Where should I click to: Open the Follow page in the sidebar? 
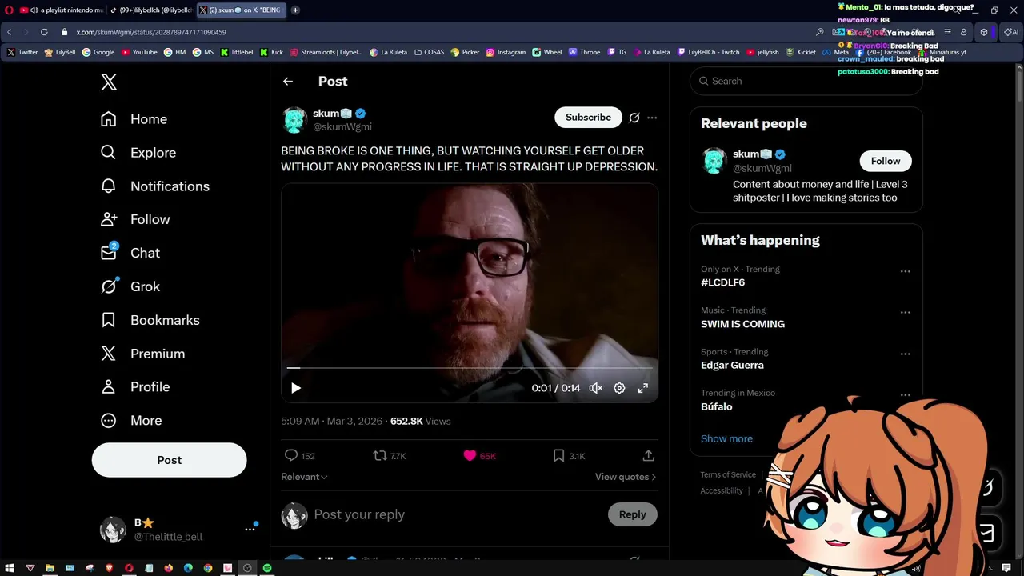[134, 219]
